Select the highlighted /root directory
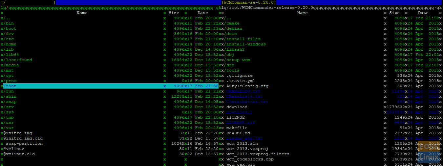Screen dimensions: 443x166 pyautogui.click(x=111, y=86)
